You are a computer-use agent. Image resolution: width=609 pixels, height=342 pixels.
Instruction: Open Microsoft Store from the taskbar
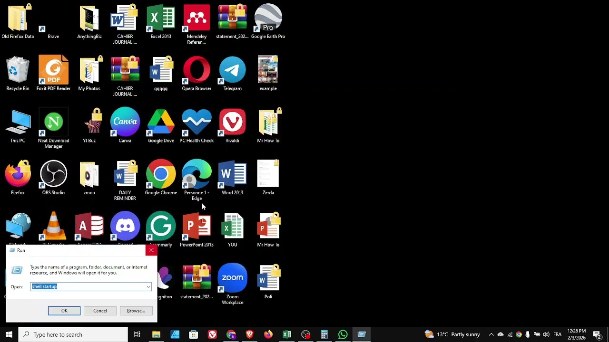(194, 334)
